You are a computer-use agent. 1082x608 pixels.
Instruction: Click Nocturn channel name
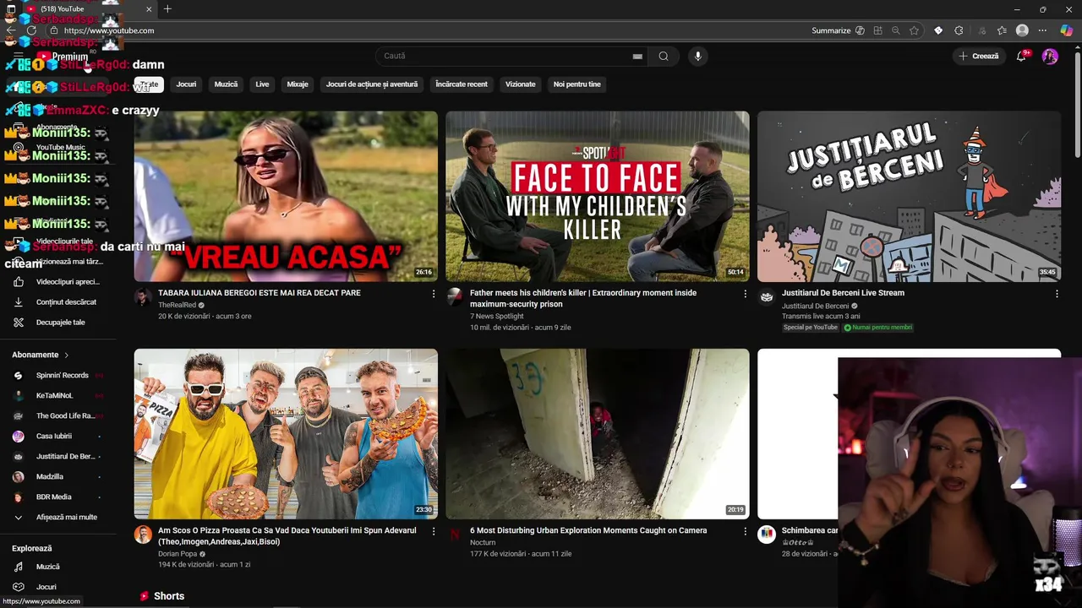[483, 543]
